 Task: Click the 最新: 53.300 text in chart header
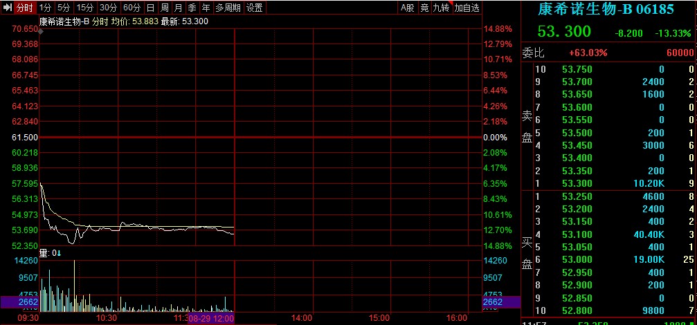point(185,21)
